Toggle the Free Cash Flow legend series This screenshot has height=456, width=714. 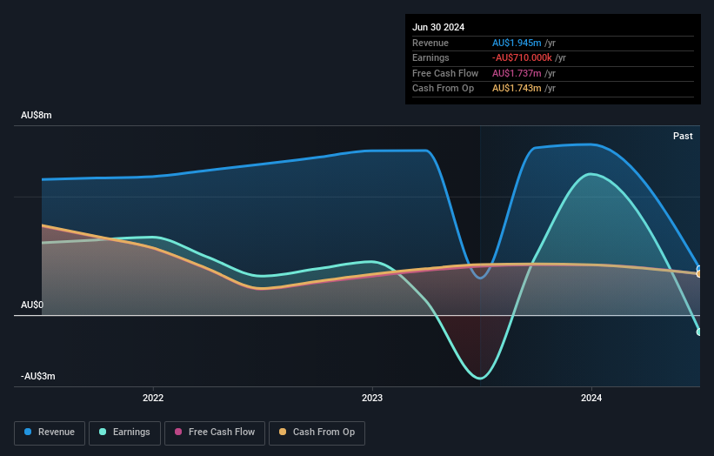215,433
